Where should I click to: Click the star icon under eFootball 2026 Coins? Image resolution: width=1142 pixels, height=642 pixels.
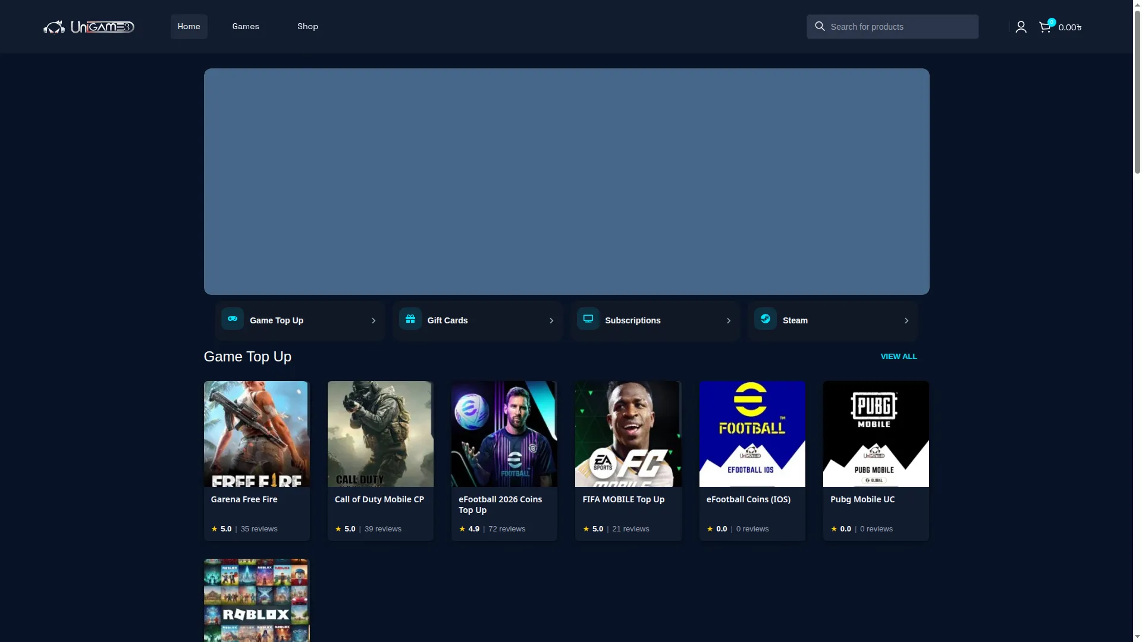click(x=462, y=528)
